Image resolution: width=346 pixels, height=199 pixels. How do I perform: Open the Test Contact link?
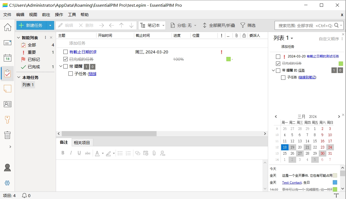292,183
